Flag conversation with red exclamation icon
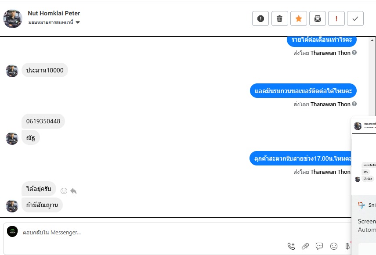This screenshot has height=255, width=376. point(336,18)
